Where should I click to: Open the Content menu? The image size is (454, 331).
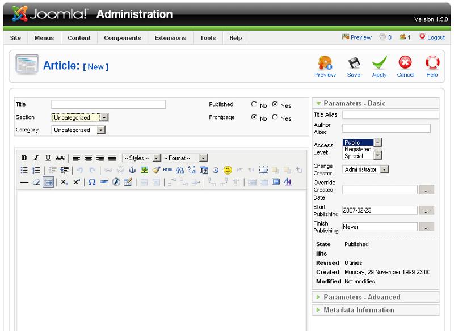tap(79, 38)
